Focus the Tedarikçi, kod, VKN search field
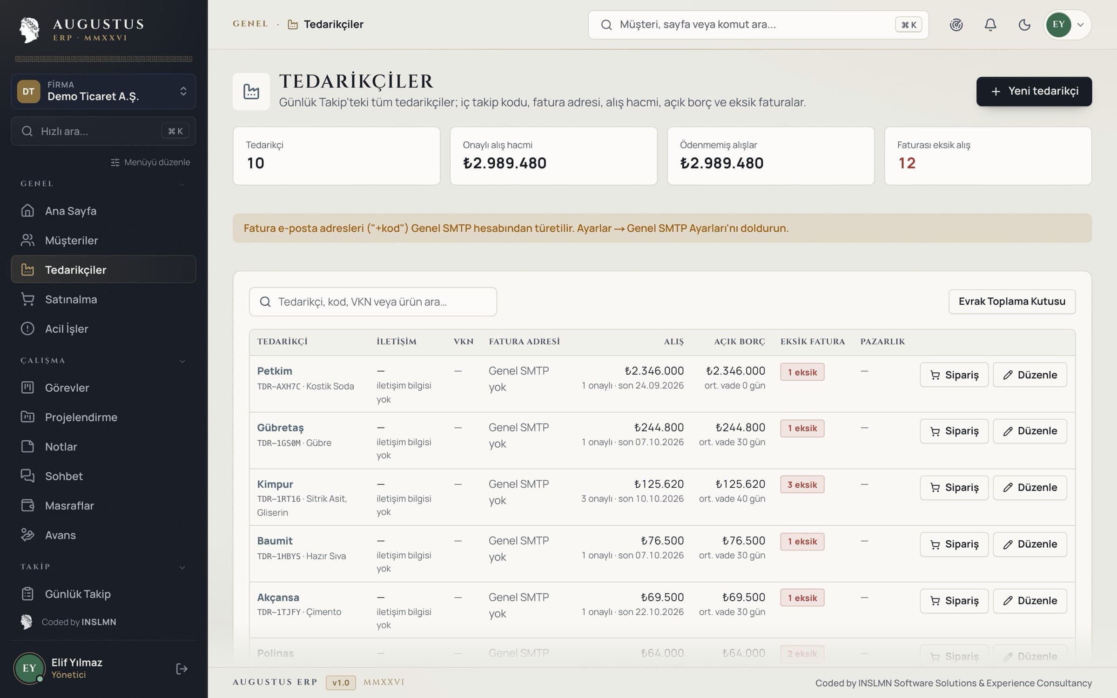Image resolution: width=1117 pixels, height=698 pixels. pos(373,302)
